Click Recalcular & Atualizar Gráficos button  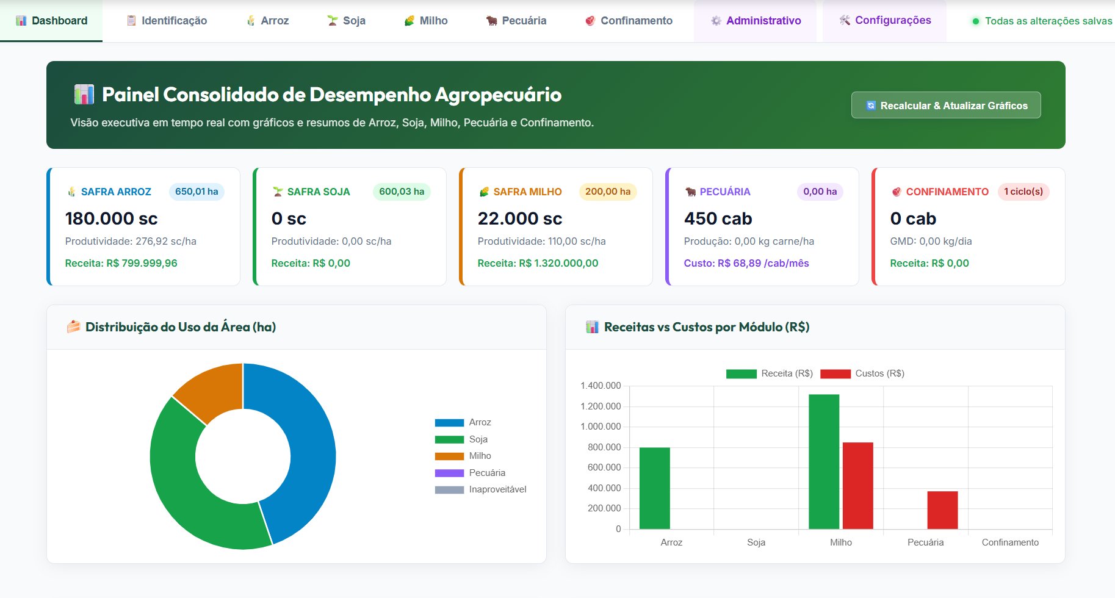pos(946,105)
